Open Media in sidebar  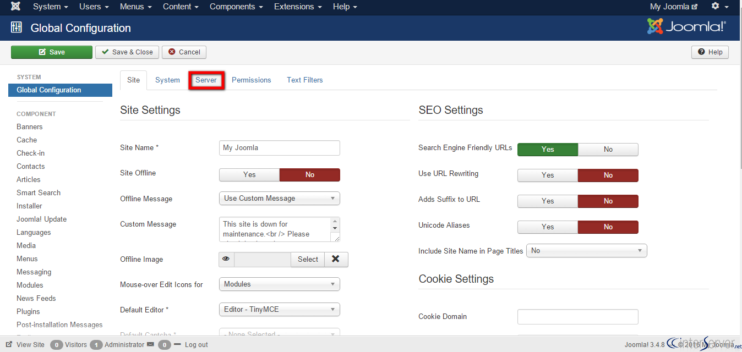26,246
